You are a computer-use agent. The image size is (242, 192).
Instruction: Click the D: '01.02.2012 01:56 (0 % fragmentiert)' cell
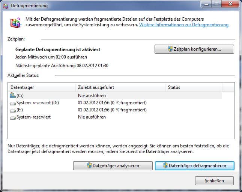112,103
